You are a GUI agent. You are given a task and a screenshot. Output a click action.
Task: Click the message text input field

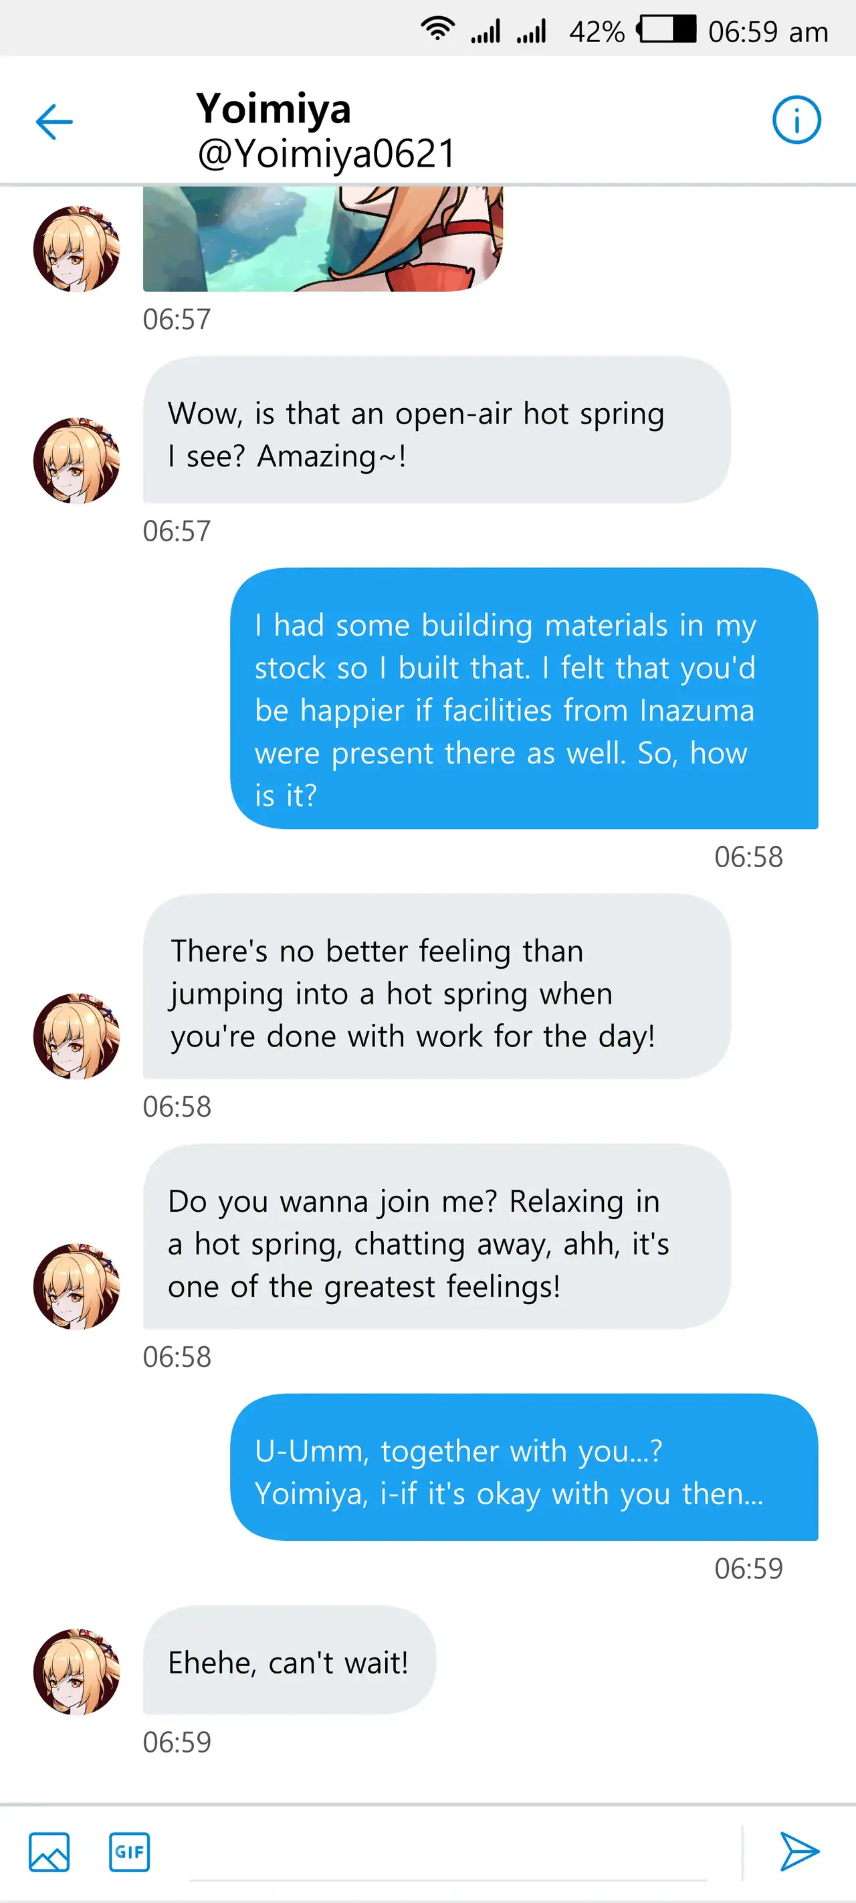pos(447,1854)
